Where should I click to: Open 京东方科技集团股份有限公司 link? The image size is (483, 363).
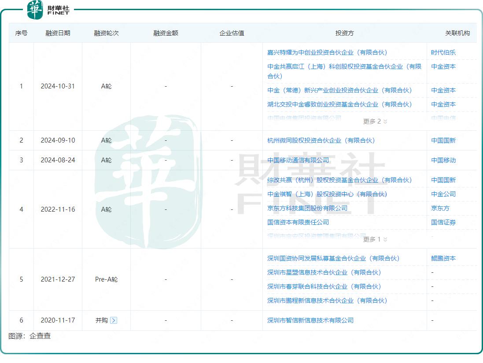coord(307,208)
